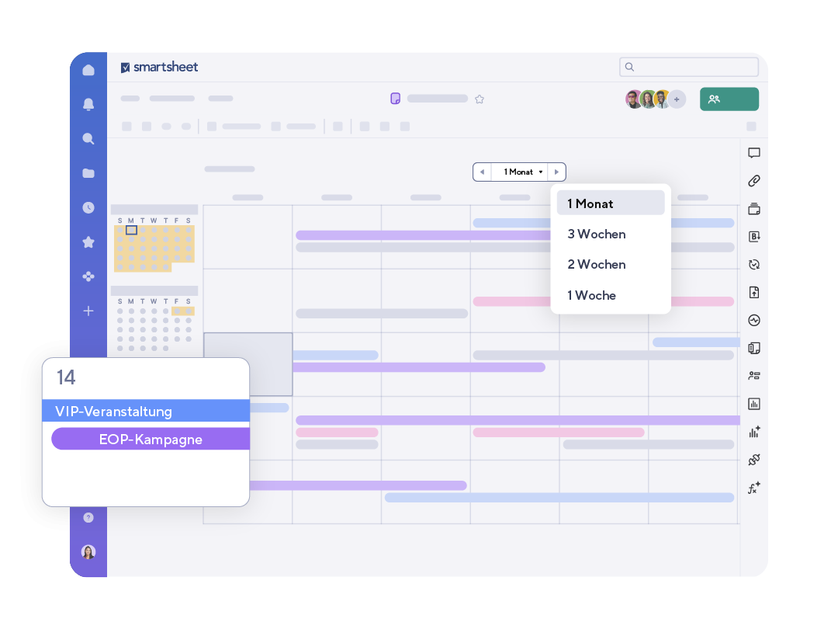Image resolution: width=838 pixels, height=629 pixels.
Task: Open the Resource management people icon
Action: pyautogui.click(x=754, y=376)
